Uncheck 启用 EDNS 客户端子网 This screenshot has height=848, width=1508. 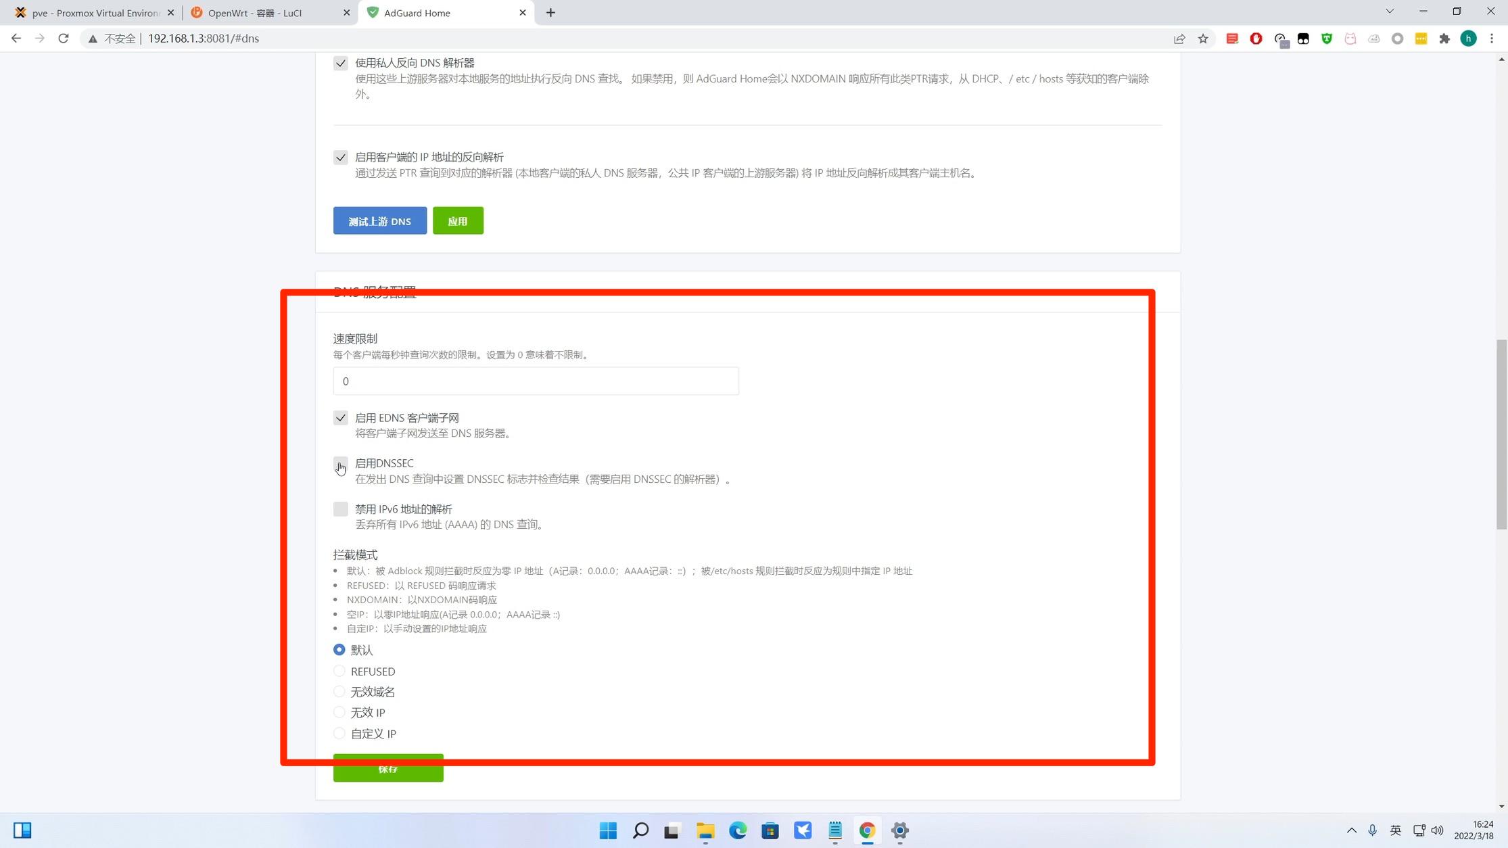[x=340, y=418]
